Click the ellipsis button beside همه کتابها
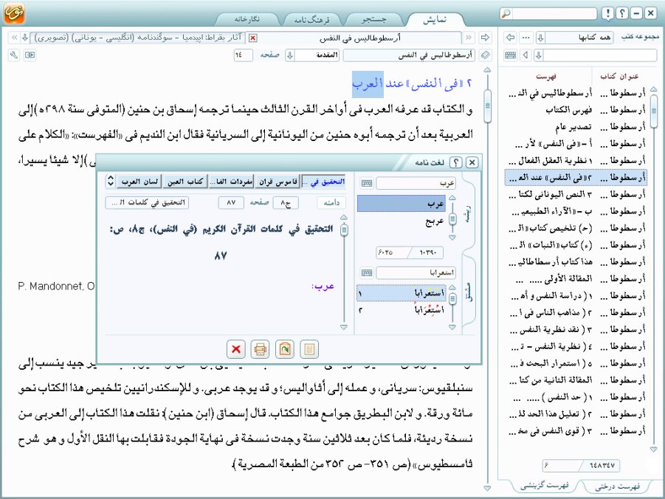Viewport: 665px width, 499px height. coord(526,38)
